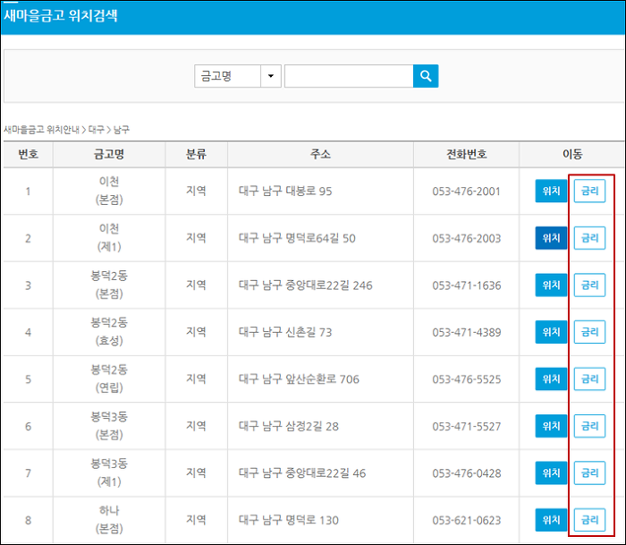The height and width of the screenshot is (545, 626).
Task: Click phone number 053-476-0428
Action: 466,473
